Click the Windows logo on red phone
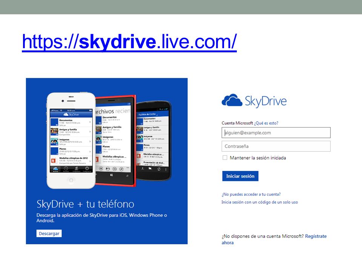The width and height of the screenshot is (362, 271). click(x=112, y=176)
